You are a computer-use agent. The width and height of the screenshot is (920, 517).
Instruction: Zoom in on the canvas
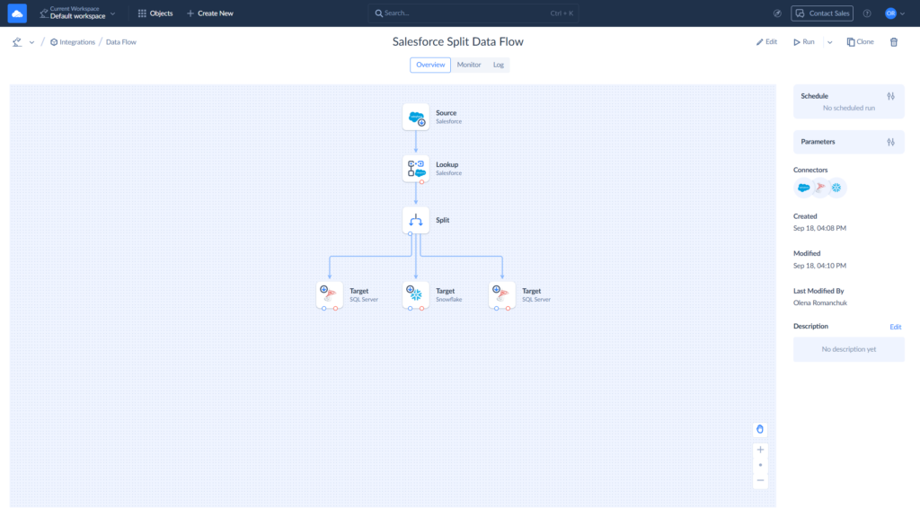click(x=760, y=451)
